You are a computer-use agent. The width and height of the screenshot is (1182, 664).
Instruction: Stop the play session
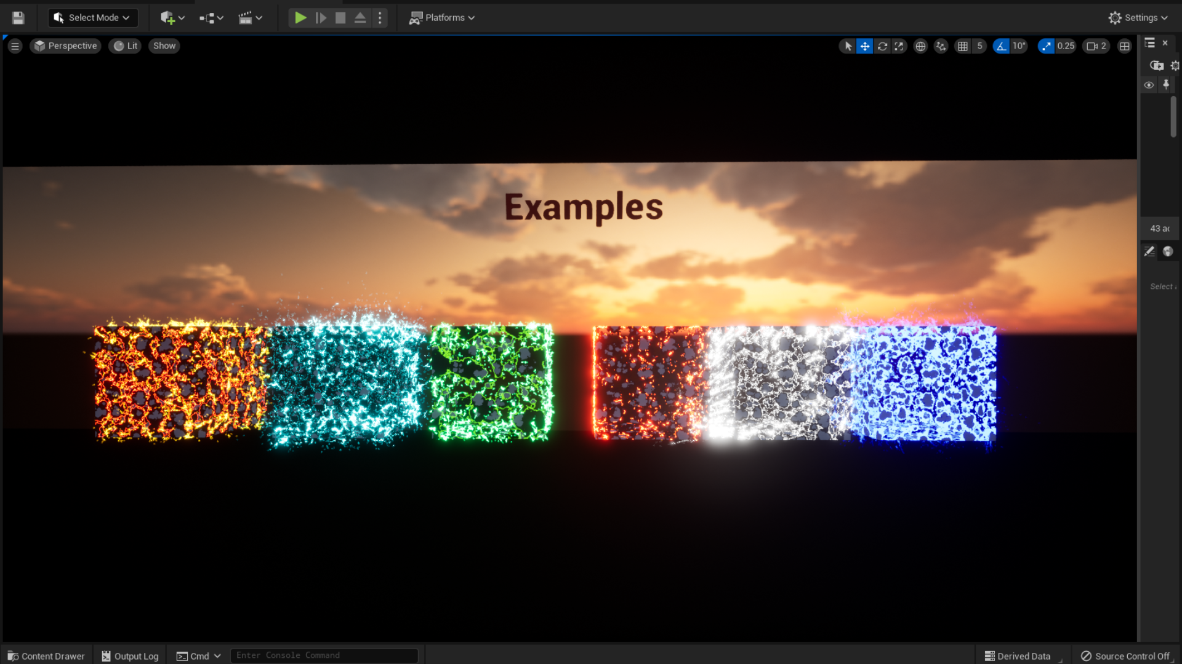[340, 18]
